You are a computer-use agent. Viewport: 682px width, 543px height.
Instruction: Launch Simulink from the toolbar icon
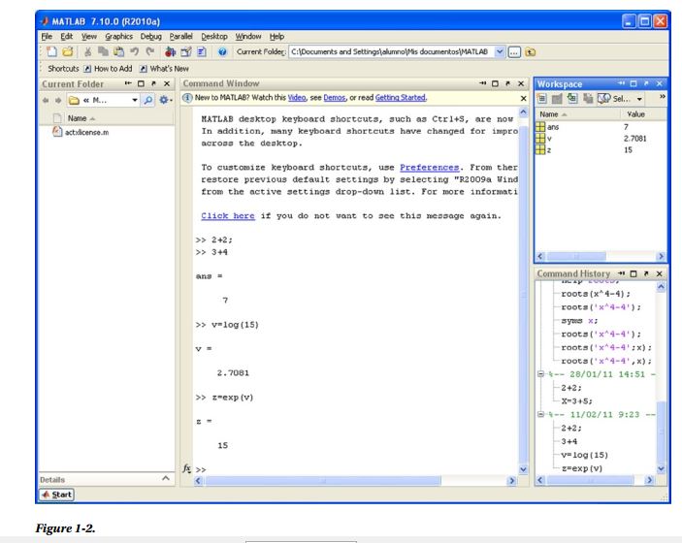[170, 51]
